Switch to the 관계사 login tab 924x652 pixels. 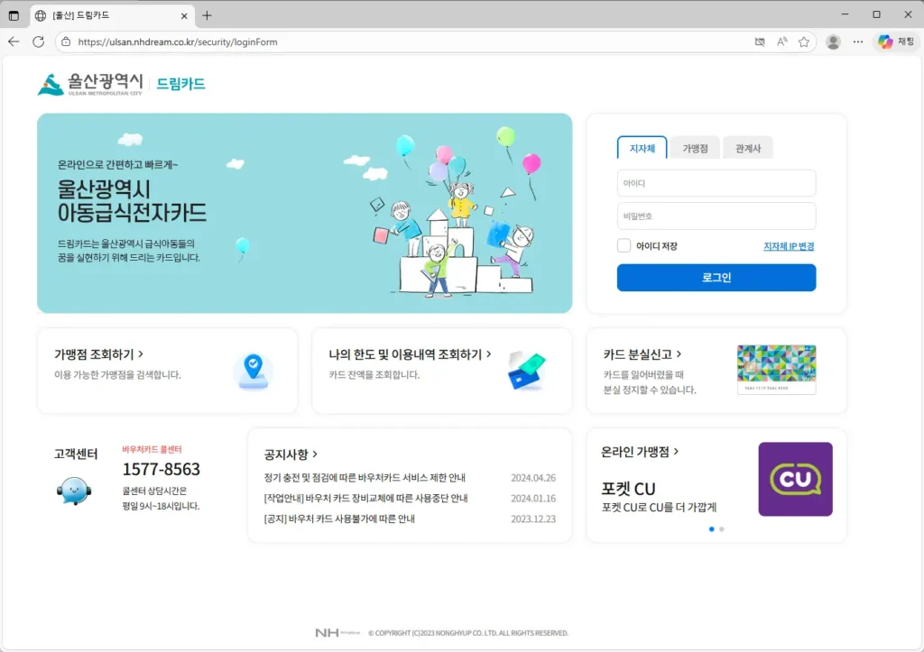point(748,147)
